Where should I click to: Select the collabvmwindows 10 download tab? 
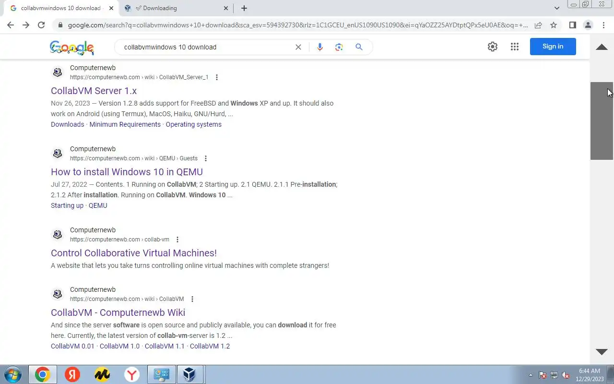coord(60,8)
